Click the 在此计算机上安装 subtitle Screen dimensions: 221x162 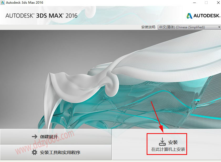pos(168,149)
